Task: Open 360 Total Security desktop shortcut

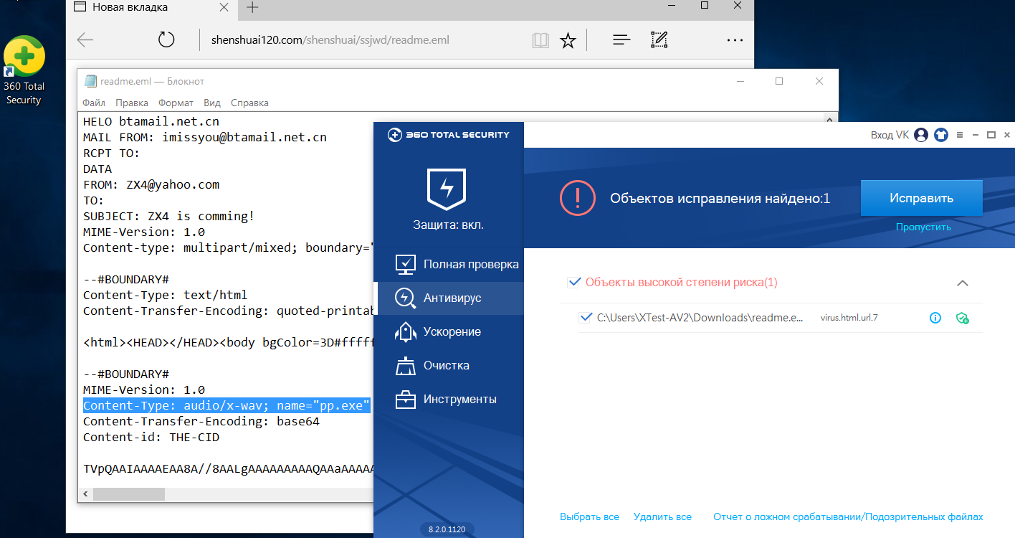Action: coord(24,70)
